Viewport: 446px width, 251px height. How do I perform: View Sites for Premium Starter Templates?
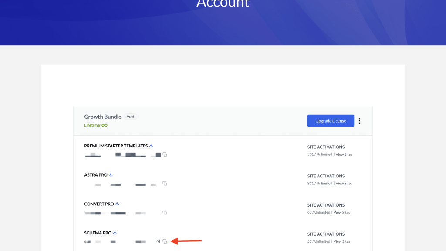pos(344,154)
